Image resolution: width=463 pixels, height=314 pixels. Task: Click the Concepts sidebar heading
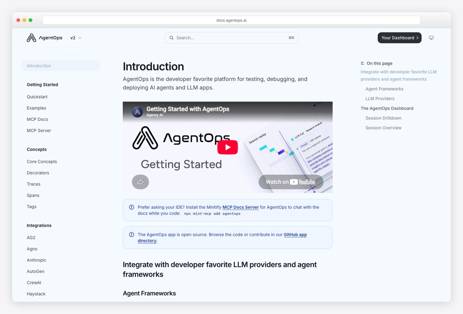[x=37, y=149]
